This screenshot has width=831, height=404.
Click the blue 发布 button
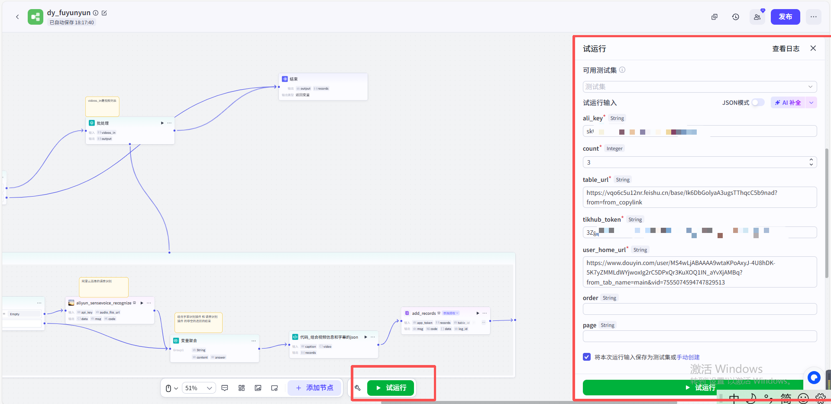(785, 17)
